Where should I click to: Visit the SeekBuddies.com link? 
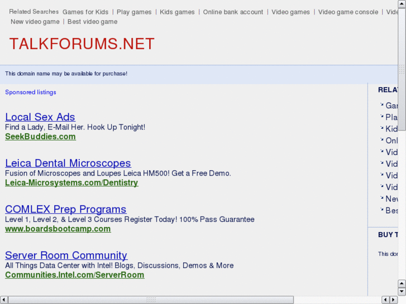tap(40, 137)
